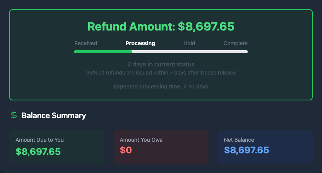Select the Received status step label
The image size is (322, 173).
(x=86, y=43)
